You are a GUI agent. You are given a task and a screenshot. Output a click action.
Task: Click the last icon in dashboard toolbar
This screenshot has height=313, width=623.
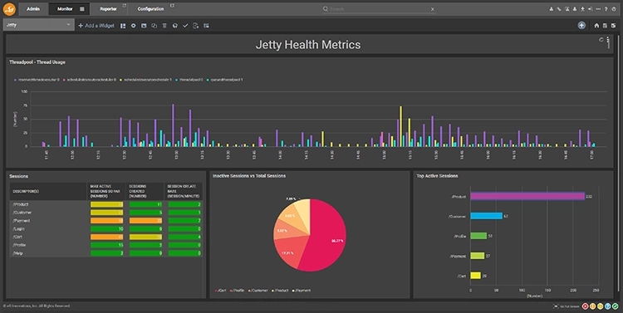click(206, 26)
